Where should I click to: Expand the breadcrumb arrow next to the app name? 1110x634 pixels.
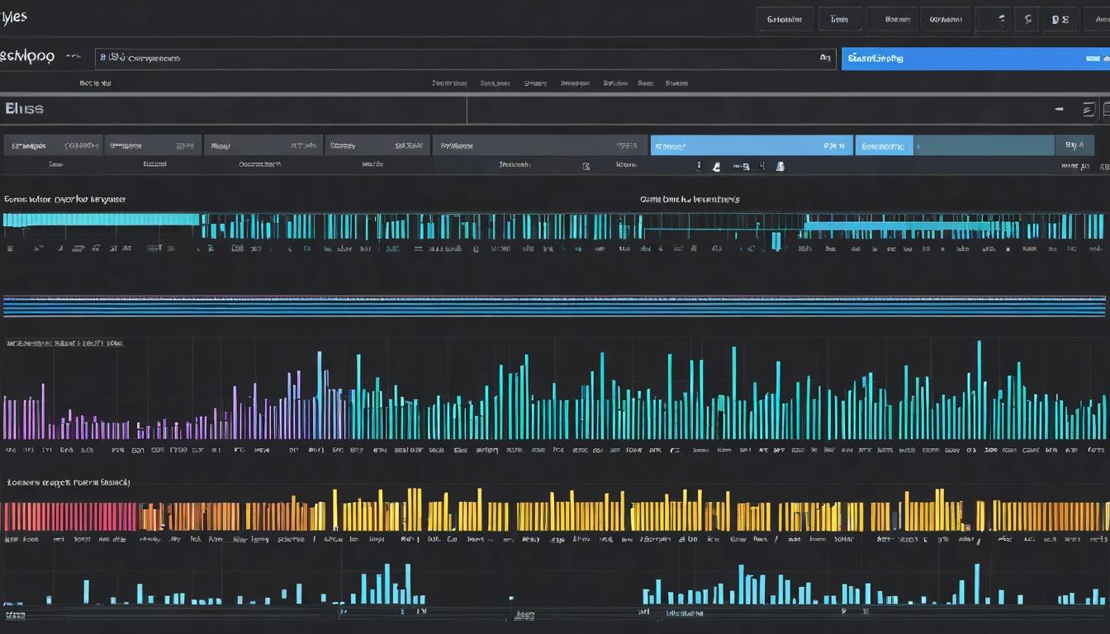point(73,56)
